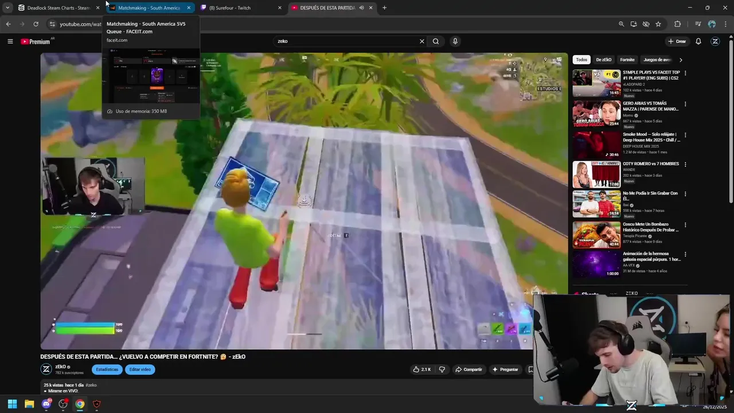Open Windows Start menu

pos(12,404)
